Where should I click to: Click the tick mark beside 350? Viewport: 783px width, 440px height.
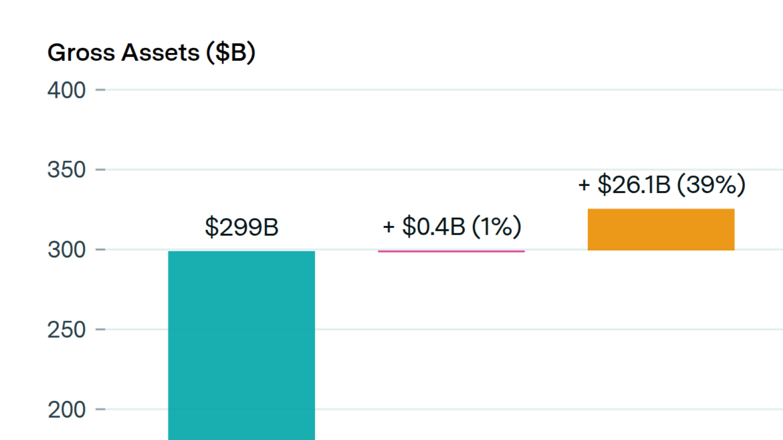point(100,170)
